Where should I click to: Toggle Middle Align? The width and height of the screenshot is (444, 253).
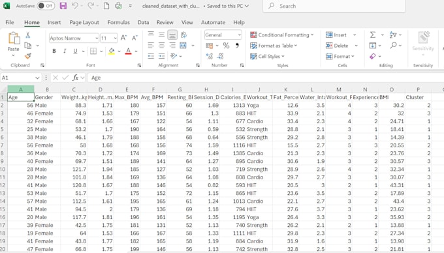[162, 35]
